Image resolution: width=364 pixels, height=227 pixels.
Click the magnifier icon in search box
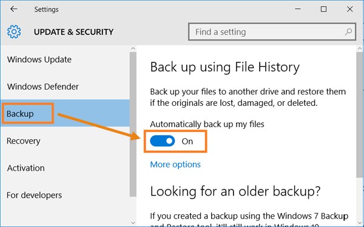[x=348, y=31]
